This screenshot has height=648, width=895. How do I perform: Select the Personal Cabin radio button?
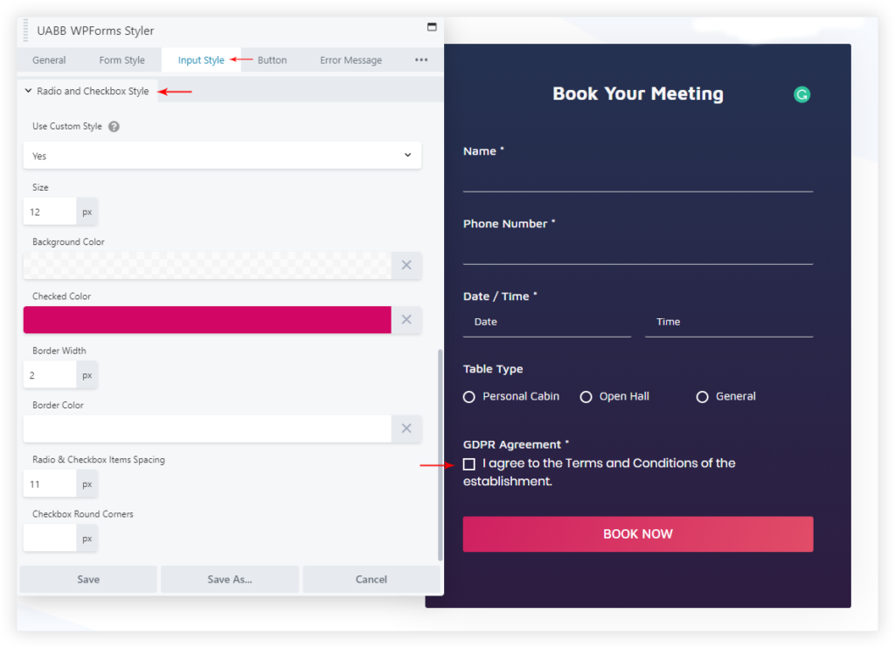tap(468, 396)
